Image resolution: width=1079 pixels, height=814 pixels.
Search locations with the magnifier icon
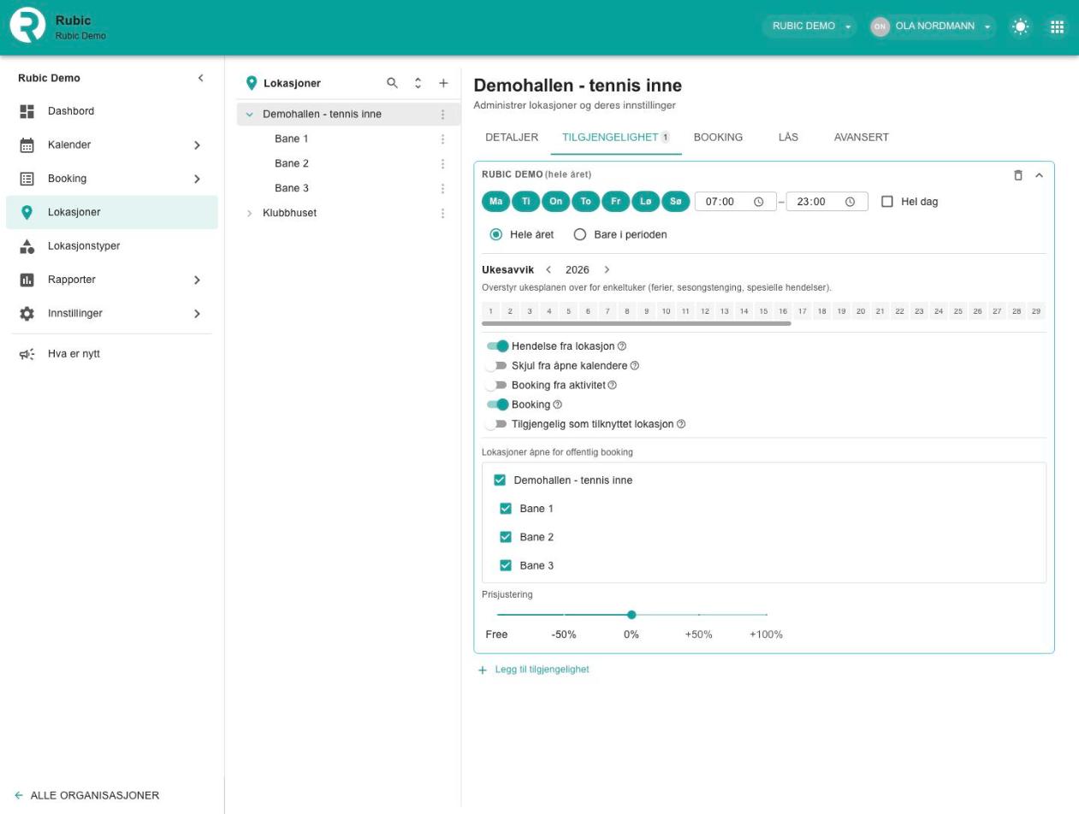tap(392, 83)
